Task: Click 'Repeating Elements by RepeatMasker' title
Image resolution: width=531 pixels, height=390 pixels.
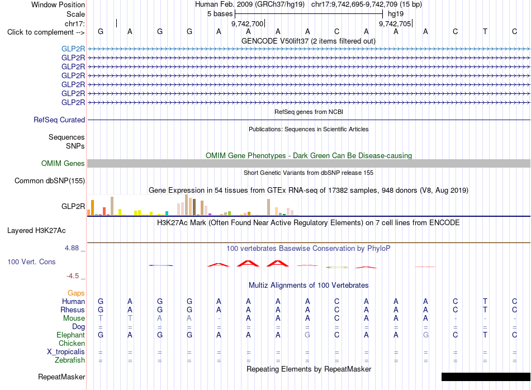Action: coord(309,369)
